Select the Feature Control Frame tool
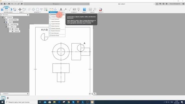The height and width of the screenshot is (104, 185). (75, 10)
